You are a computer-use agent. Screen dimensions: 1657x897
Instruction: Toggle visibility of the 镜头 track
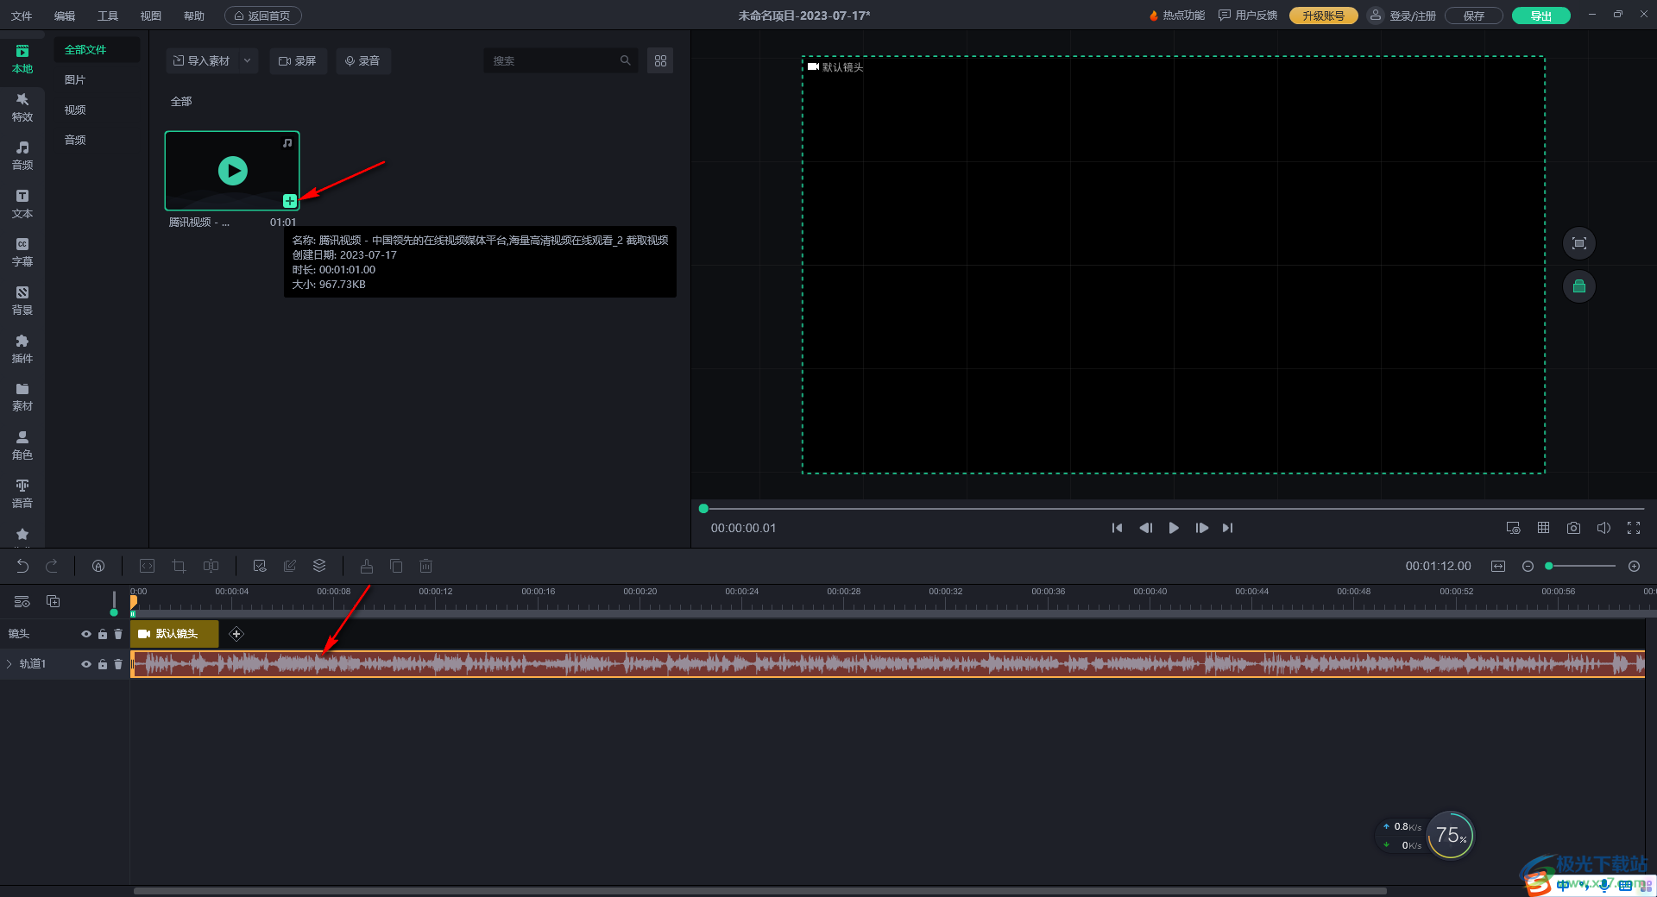[x=86, y=634]
